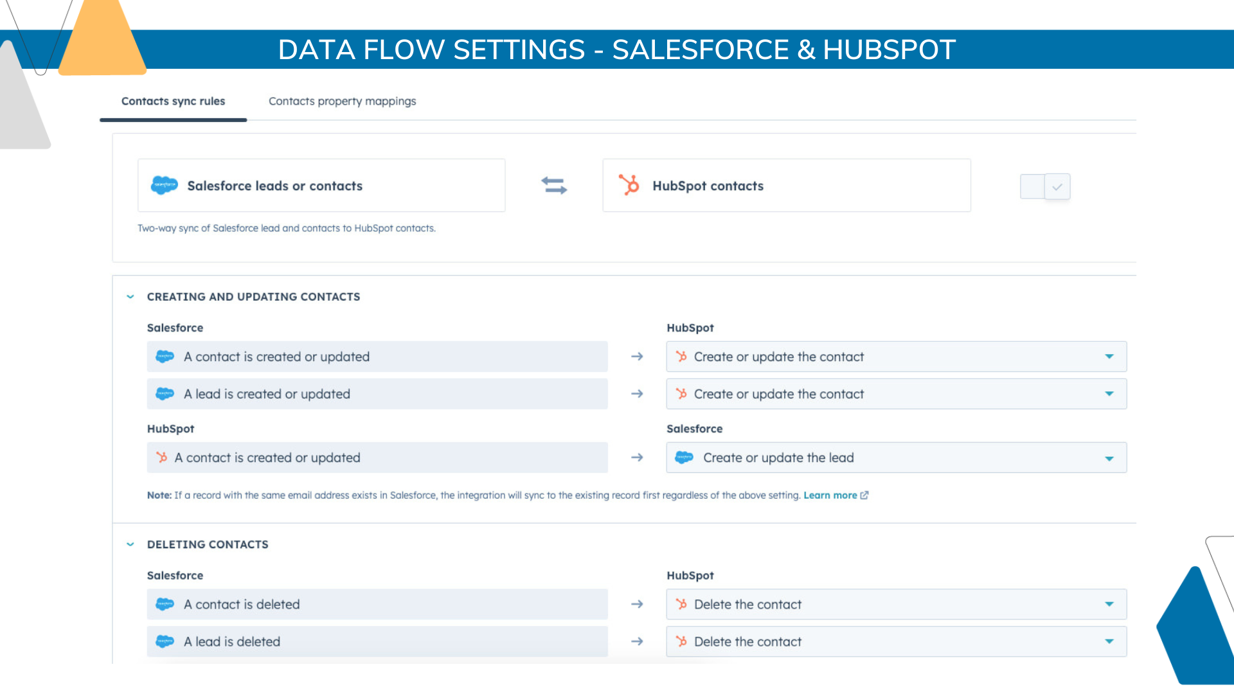This screenshot has width=1234, height=694.
Task: Click the two-way sync arrows icon
Action: pyautogui.click(x=554, y=186)
